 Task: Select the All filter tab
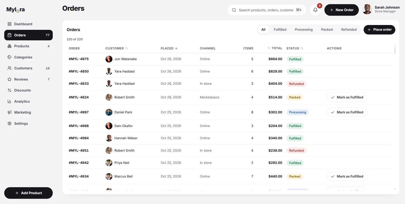pos(263,30)
